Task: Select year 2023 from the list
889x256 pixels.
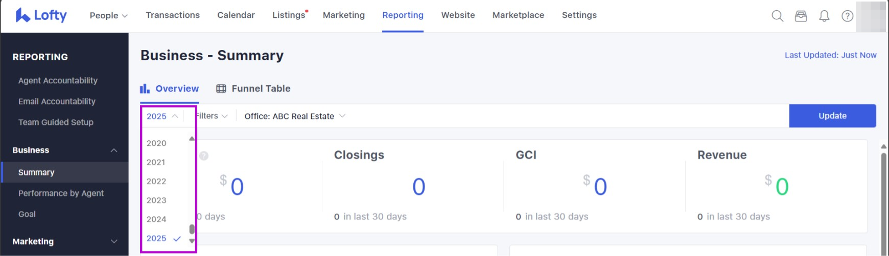Action: tap(156, 200)
